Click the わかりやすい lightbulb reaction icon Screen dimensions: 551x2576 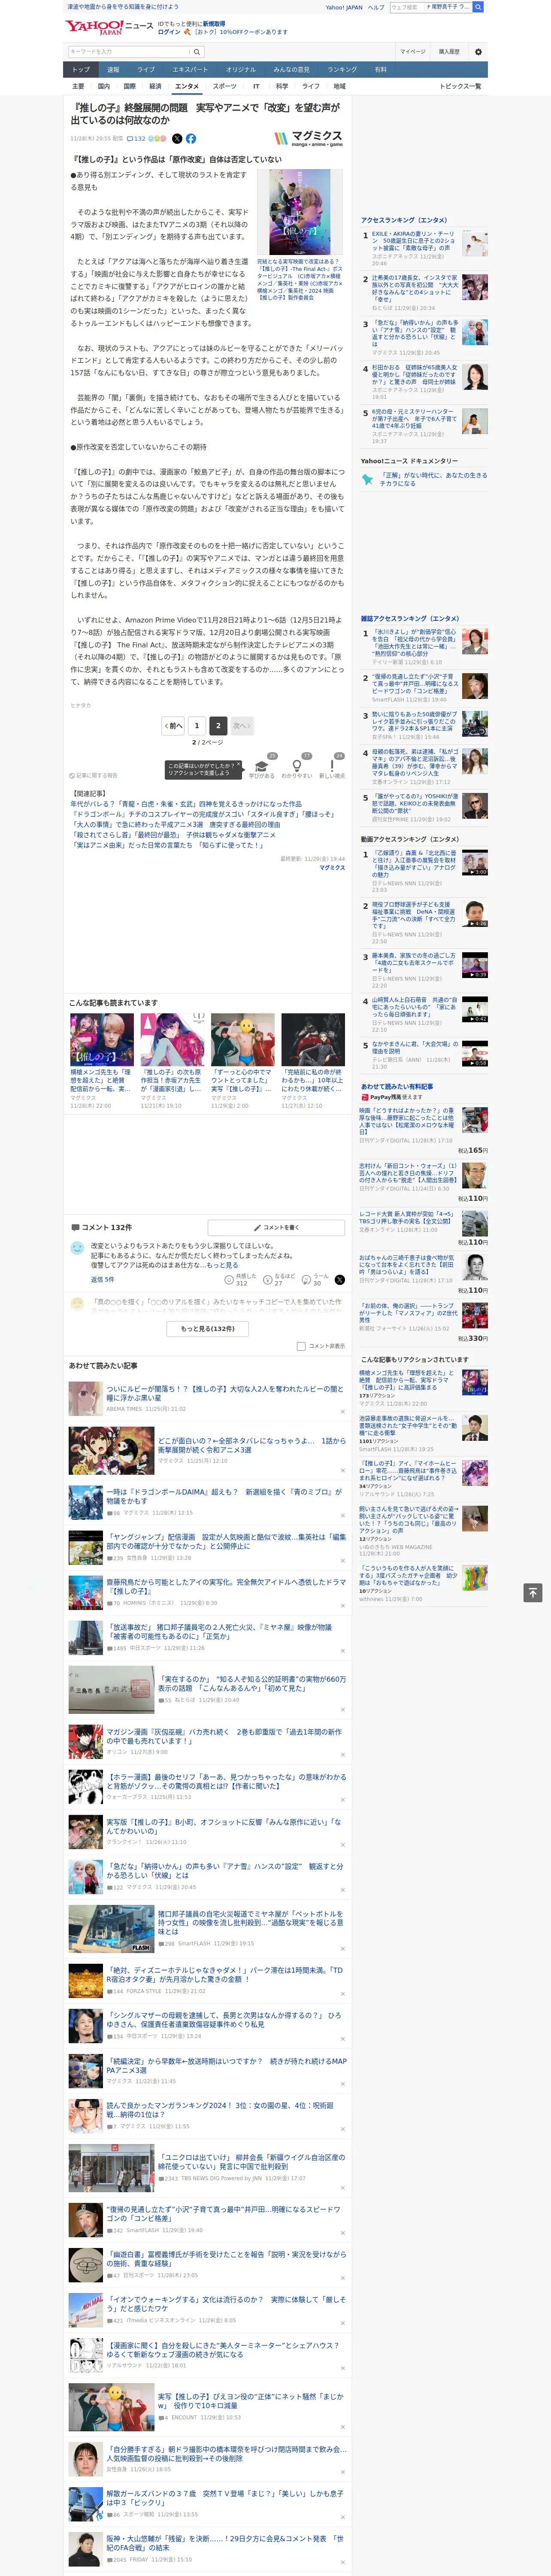coord(296,765)
